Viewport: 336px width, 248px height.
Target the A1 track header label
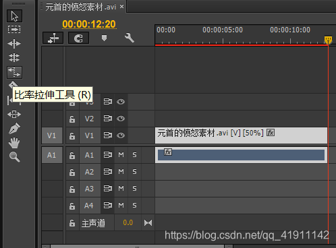click(x=90, y=155)
